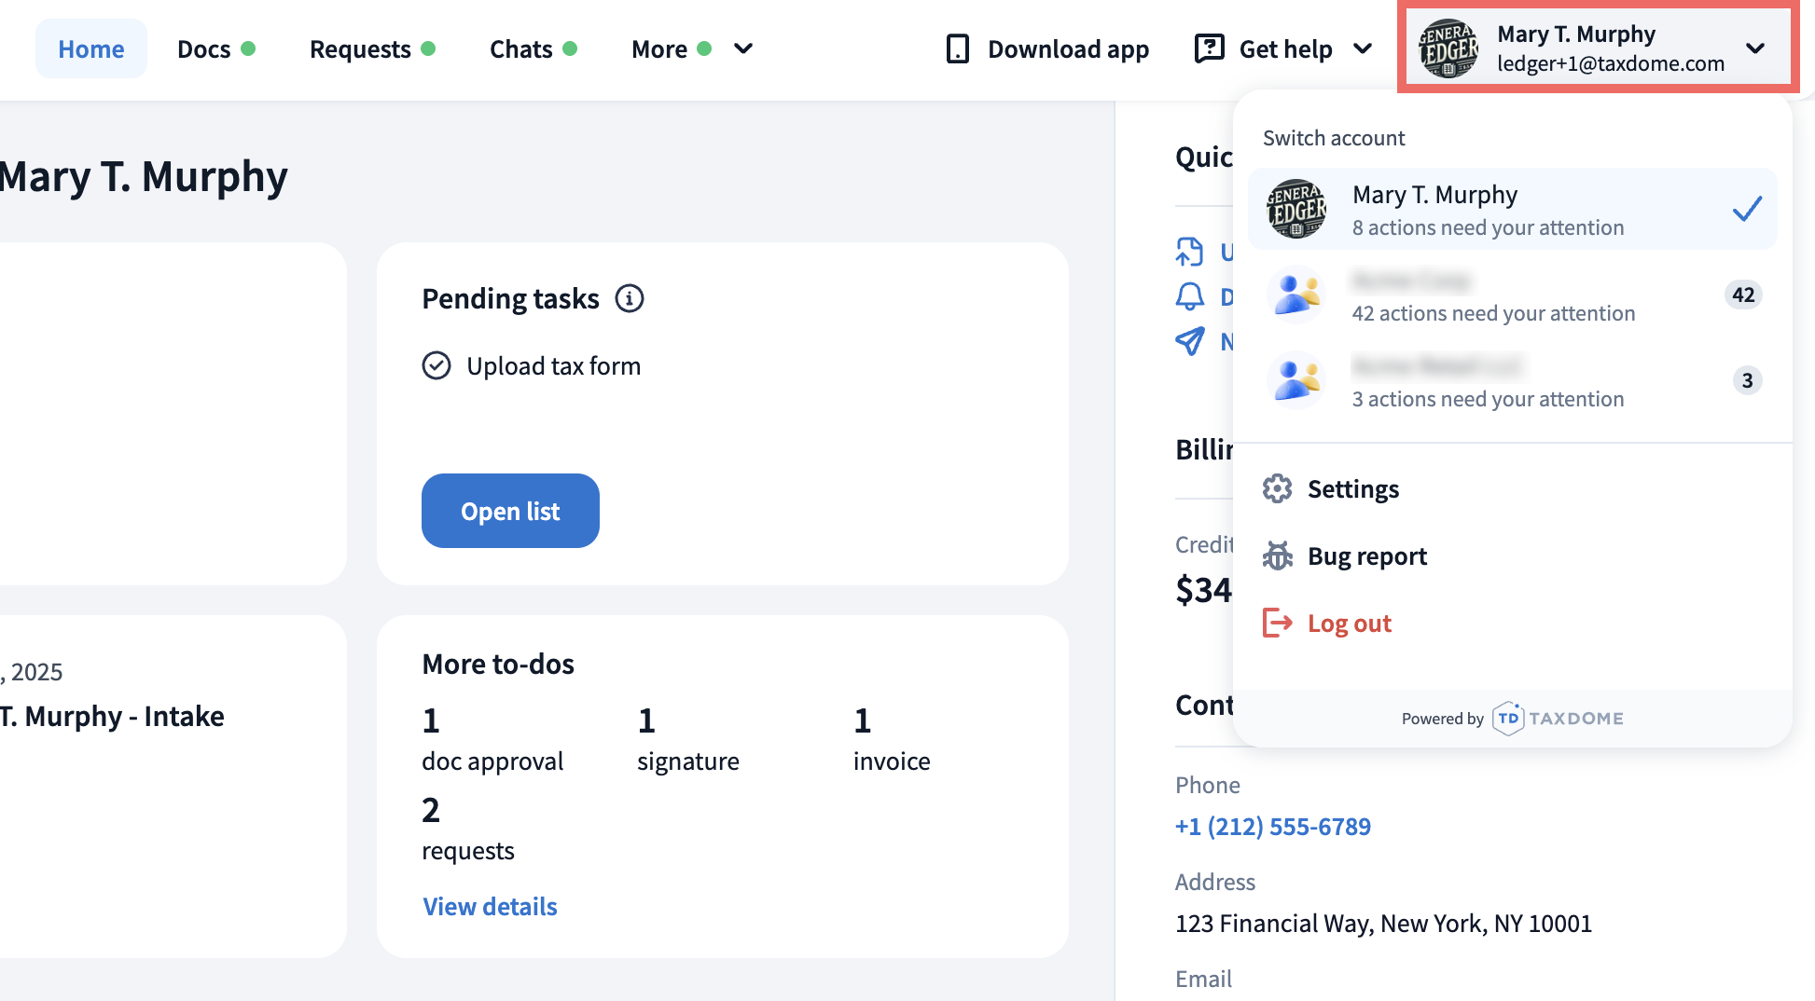Go to the Docs tab
Screen dimensions: 1815x1001
point(204,48)
